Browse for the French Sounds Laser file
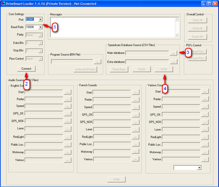This screenshot has height=187, width=219. pyautogui.click(x=136, y=129)
